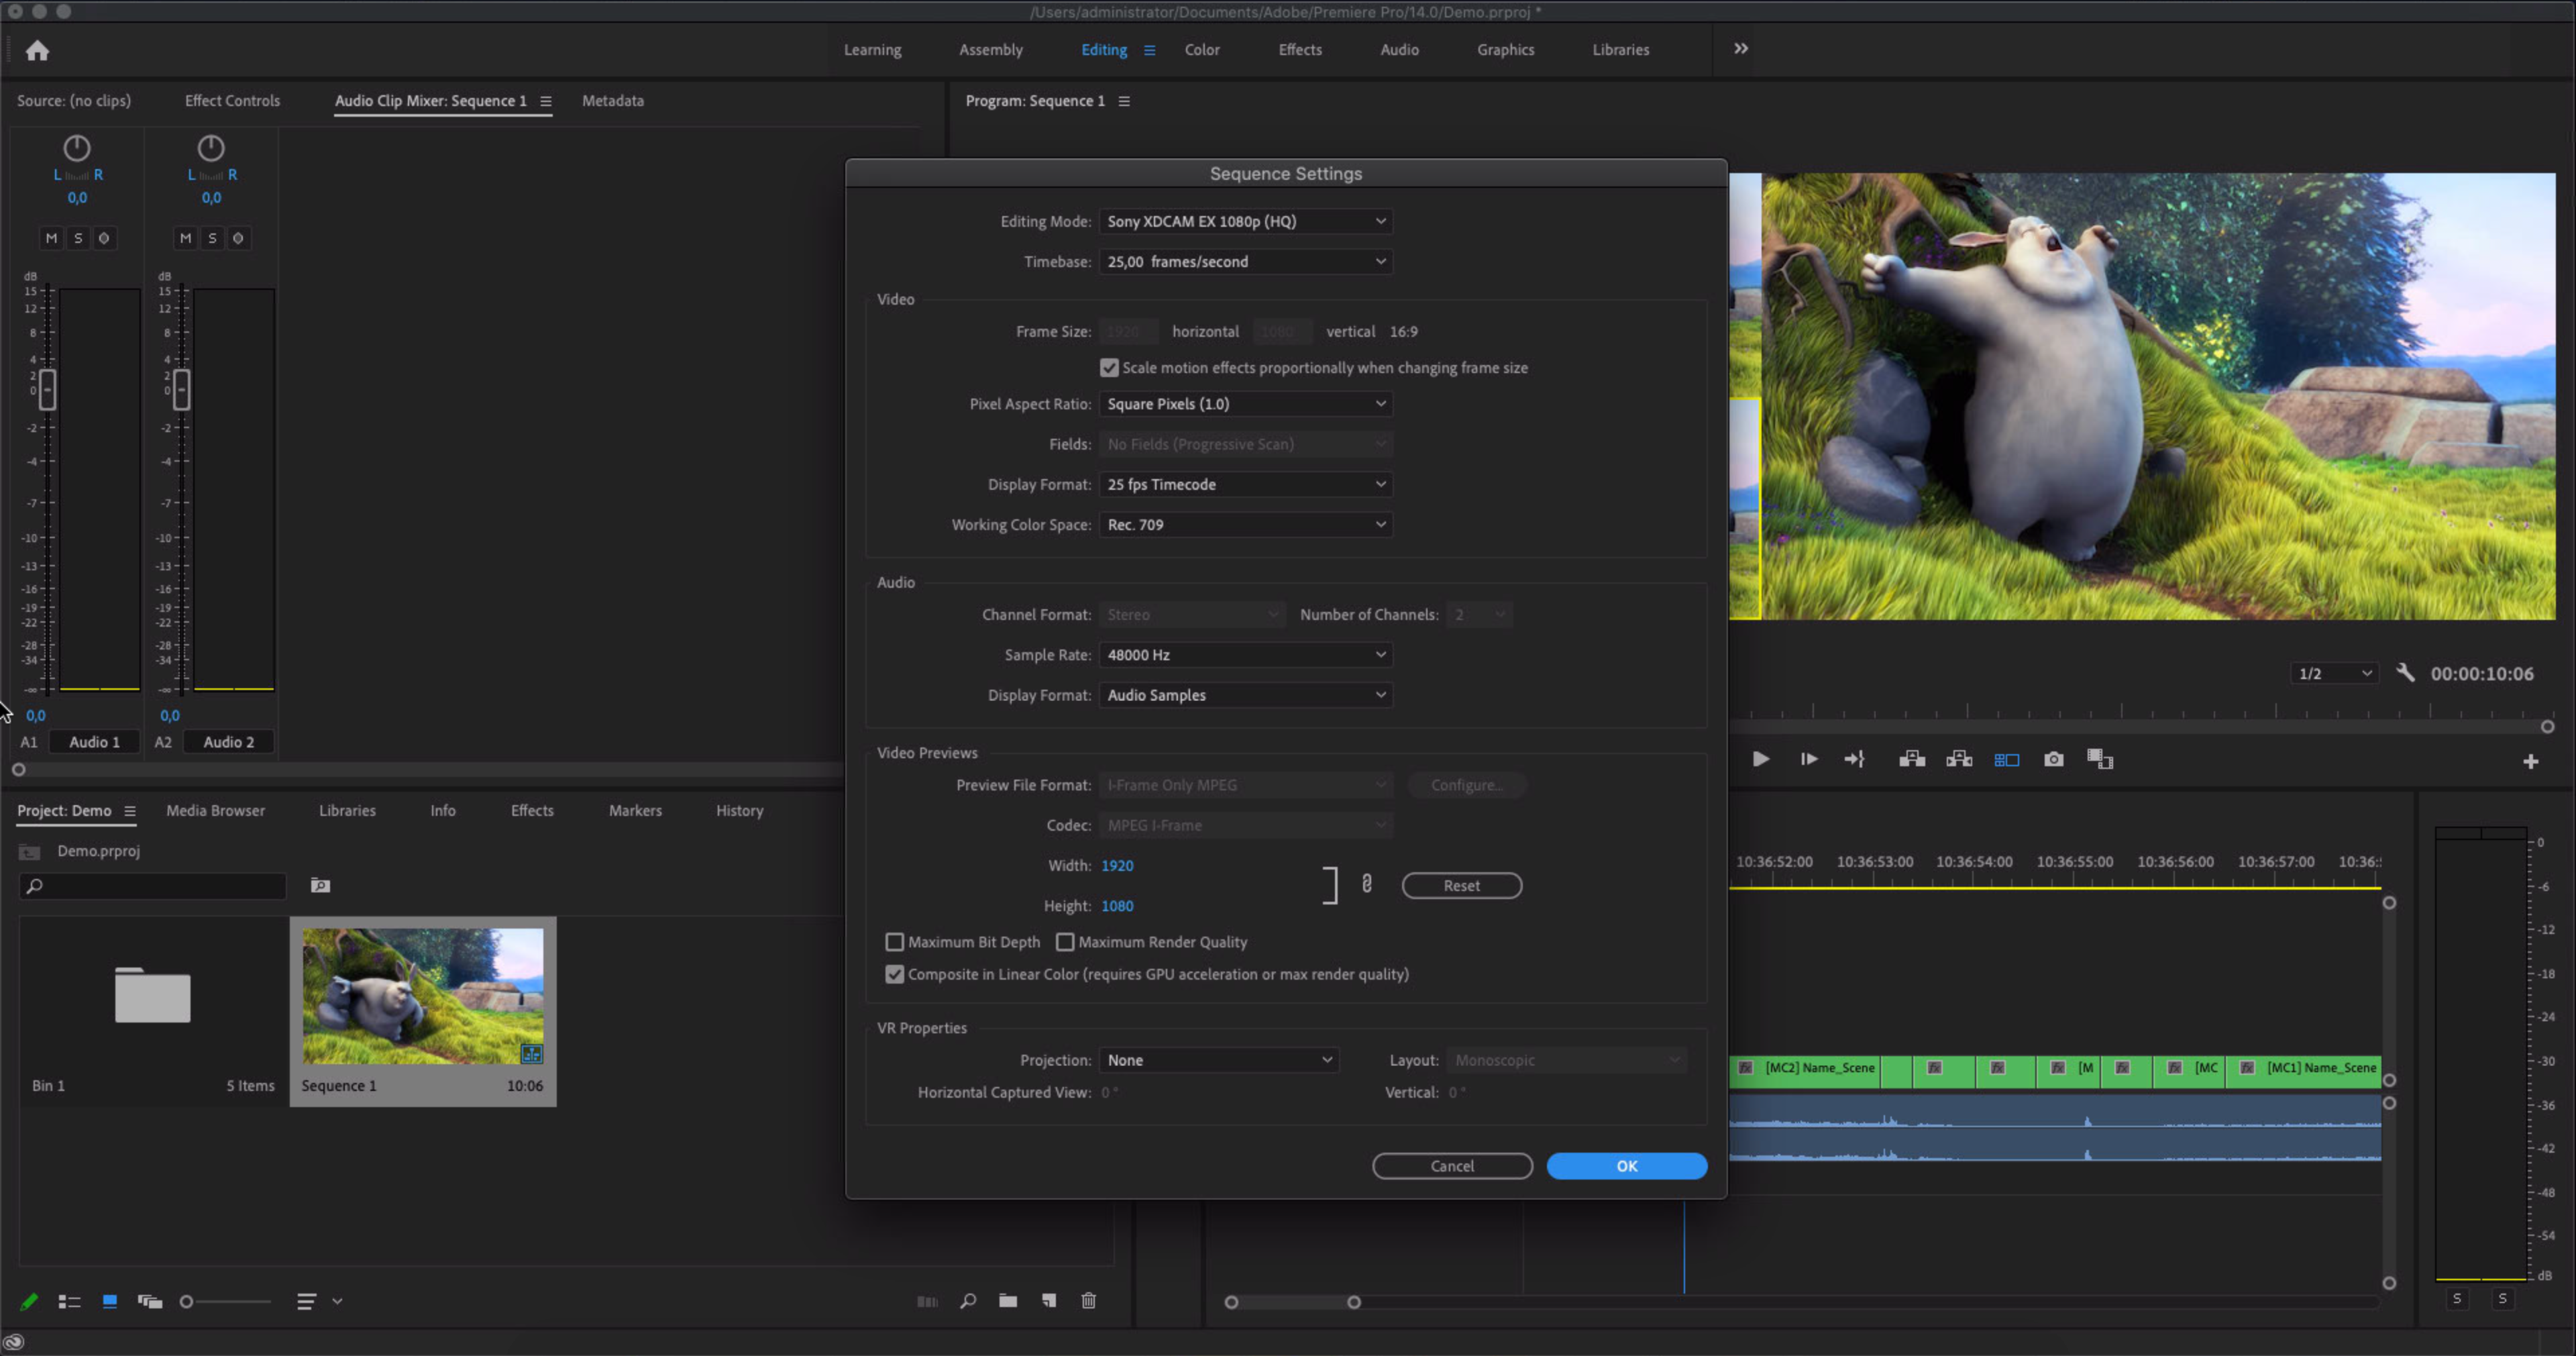Toggle the link icon for preview width and height
Viewport: 2576px width, 1356px height.
tap(1366, 884)
